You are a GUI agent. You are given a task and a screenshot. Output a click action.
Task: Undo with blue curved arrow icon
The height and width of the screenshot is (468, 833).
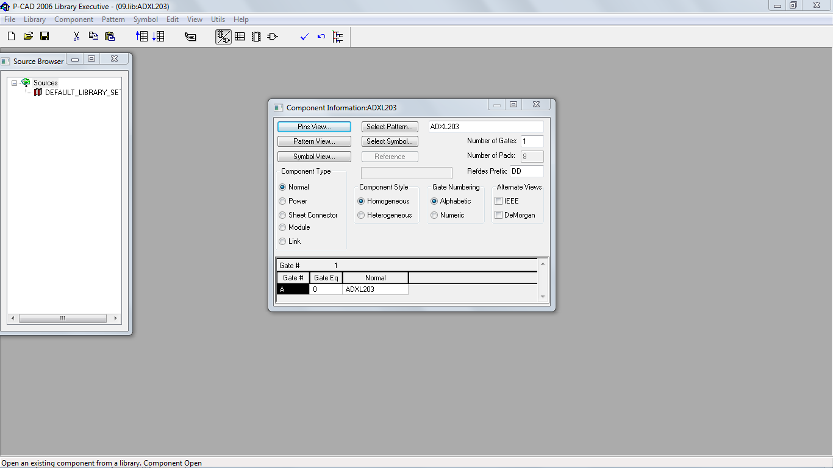(321, 37)
